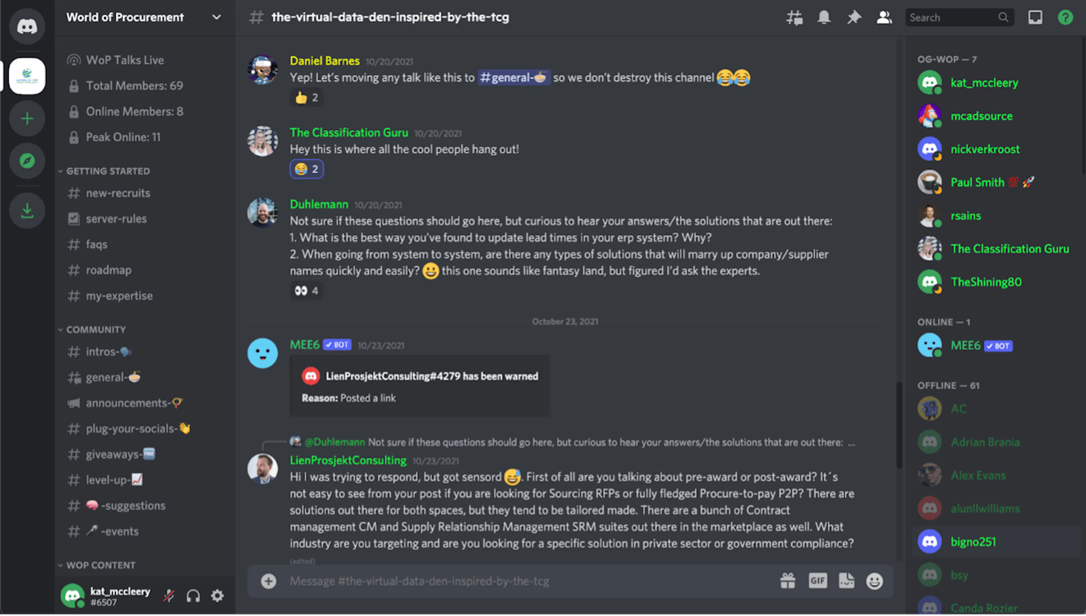Follow the #general channel mention link
This screenshot has height=616, width=1086.
click(x=514, y=77)
